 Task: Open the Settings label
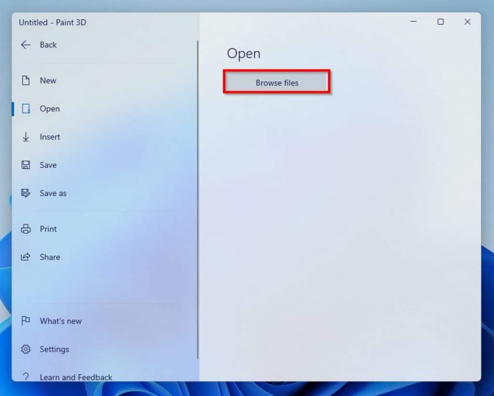tap(54, 349)
